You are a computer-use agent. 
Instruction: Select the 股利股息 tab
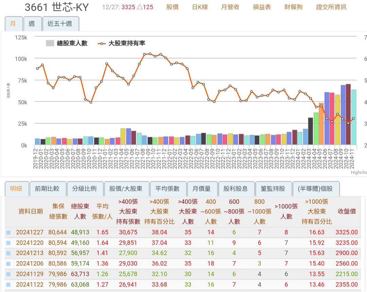[236, 189]
